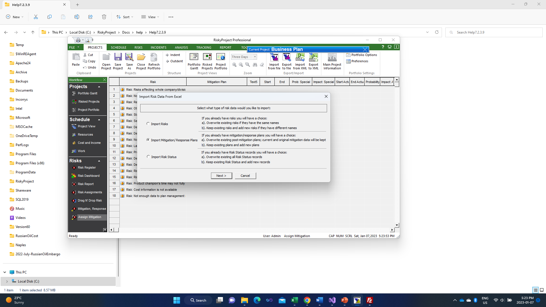Open the FILE menu dropdown
The image size is (546, 307).
[74, 47]
